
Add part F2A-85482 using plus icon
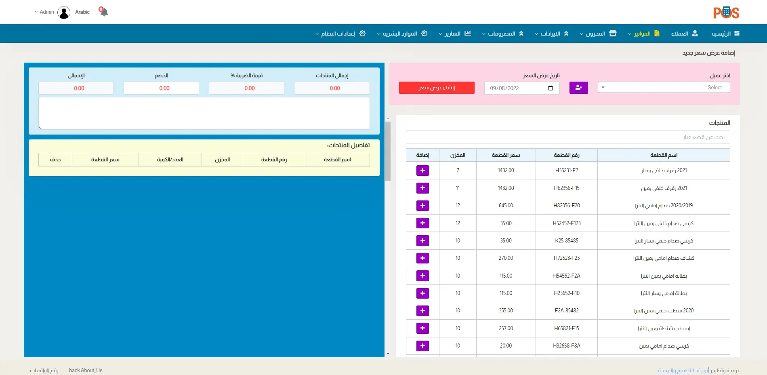[x=422, y=311]
